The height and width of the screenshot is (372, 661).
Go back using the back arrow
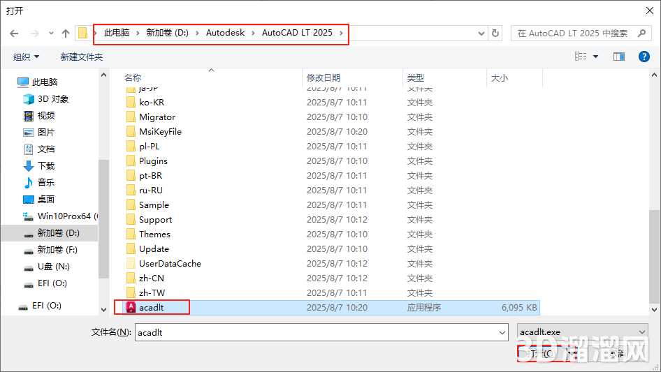[x=14, y=34]
